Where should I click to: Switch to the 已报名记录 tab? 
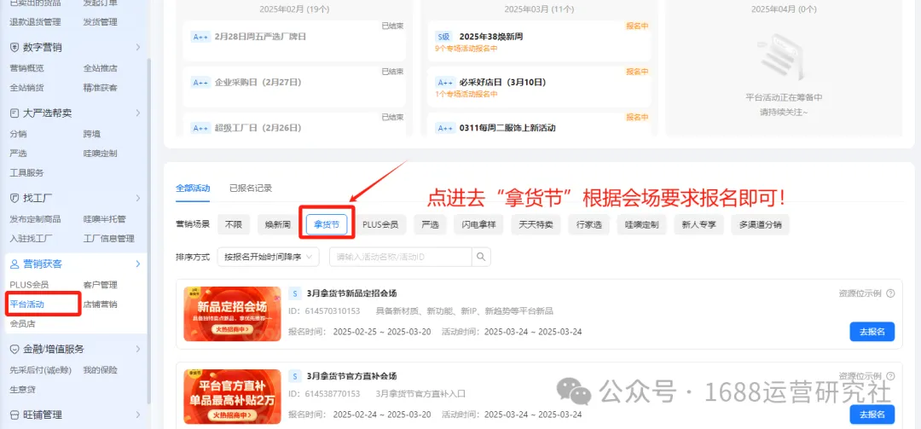point(251,188)
